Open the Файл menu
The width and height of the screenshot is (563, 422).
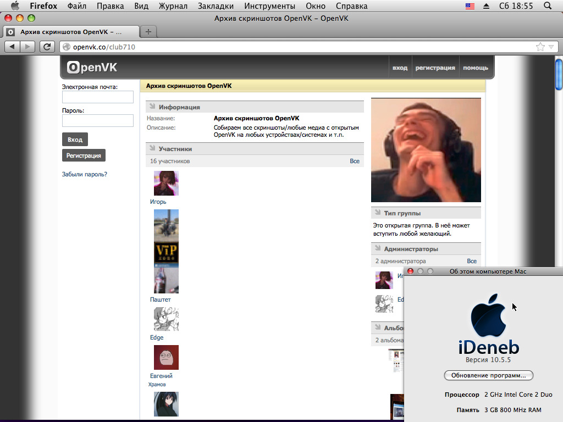(77, 6)
